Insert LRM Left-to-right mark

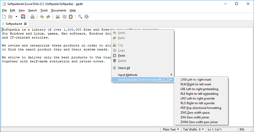pyautogui.click(x=196, y=80)
